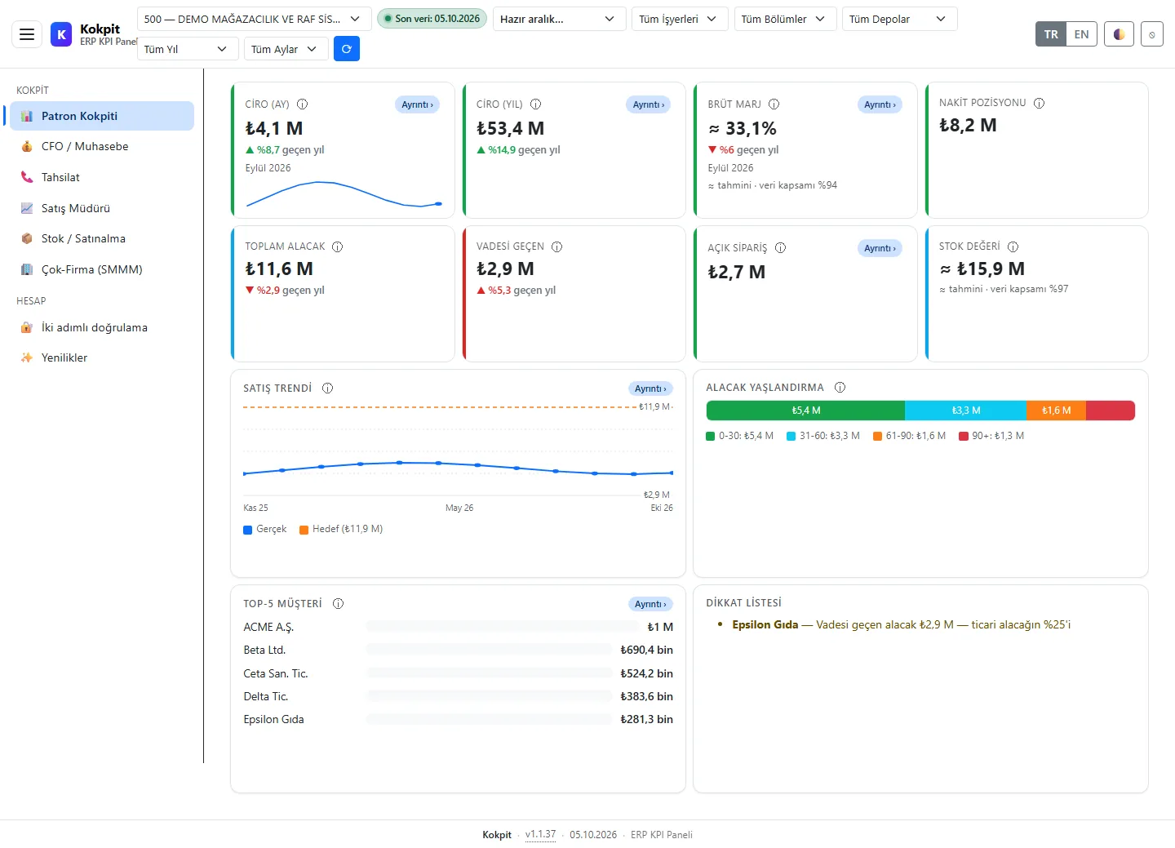The image size is (1175, 848).
Task: Open Hazır aralık preset range dropdown
Action: click(559, 19)
